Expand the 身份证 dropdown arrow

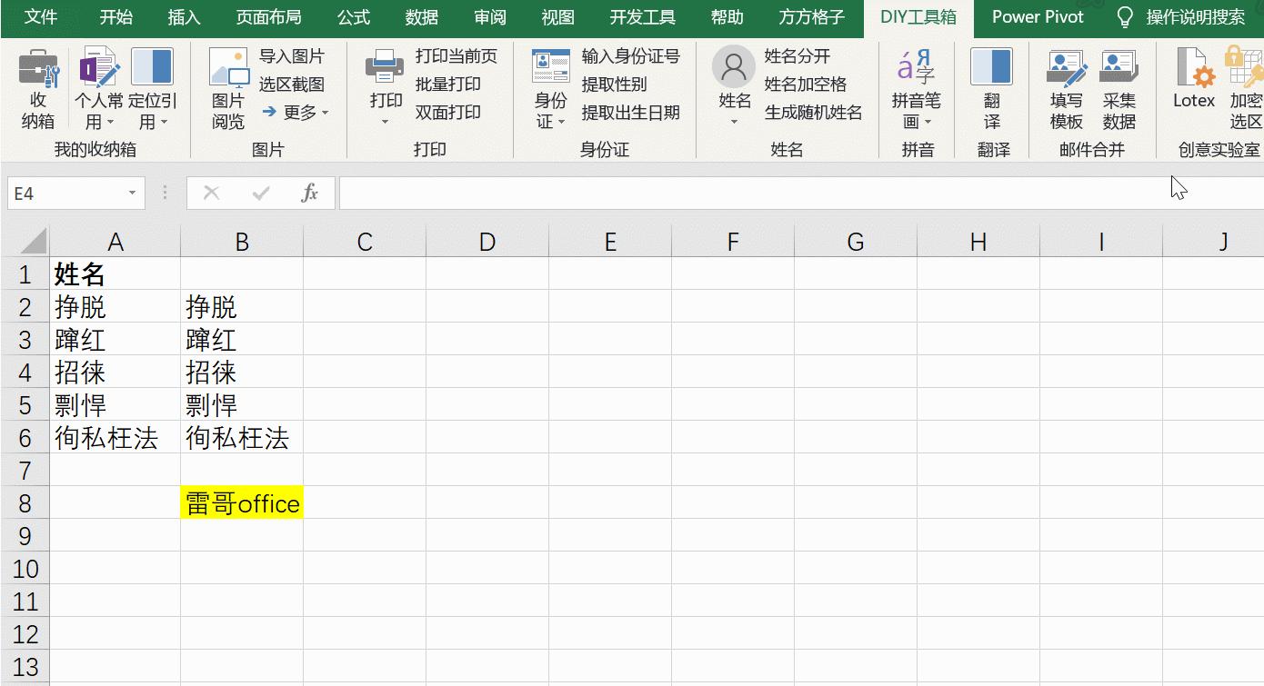(562, 122)
